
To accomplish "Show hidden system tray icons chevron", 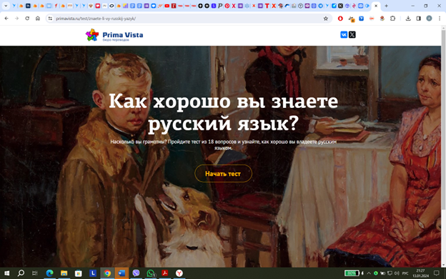I will tap(369, 273).
